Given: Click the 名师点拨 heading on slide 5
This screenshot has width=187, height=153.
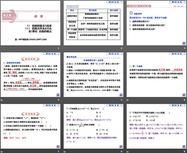Looking at the screenshot, I should point(72,57).
